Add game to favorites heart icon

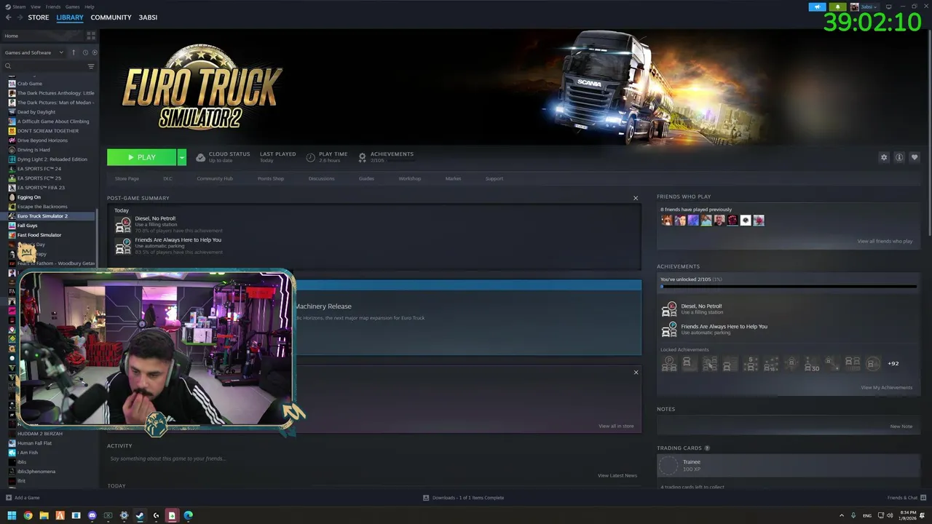[915, 157]
